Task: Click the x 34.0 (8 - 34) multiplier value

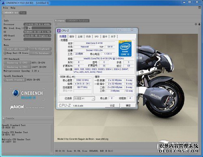Action: [82, 84]
